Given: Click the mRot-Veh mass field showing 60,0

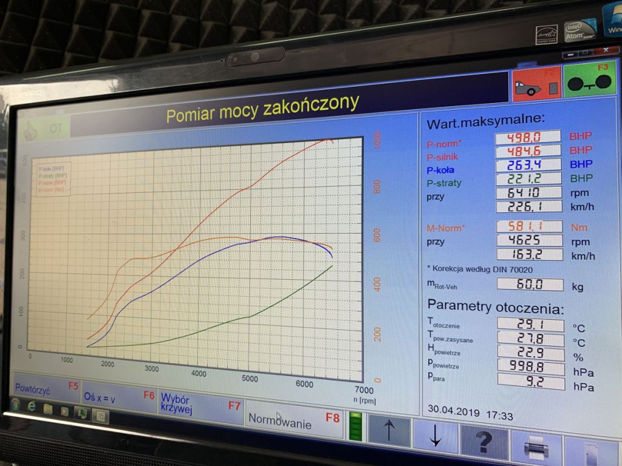Looking at the screenshot, I should 530,285.
